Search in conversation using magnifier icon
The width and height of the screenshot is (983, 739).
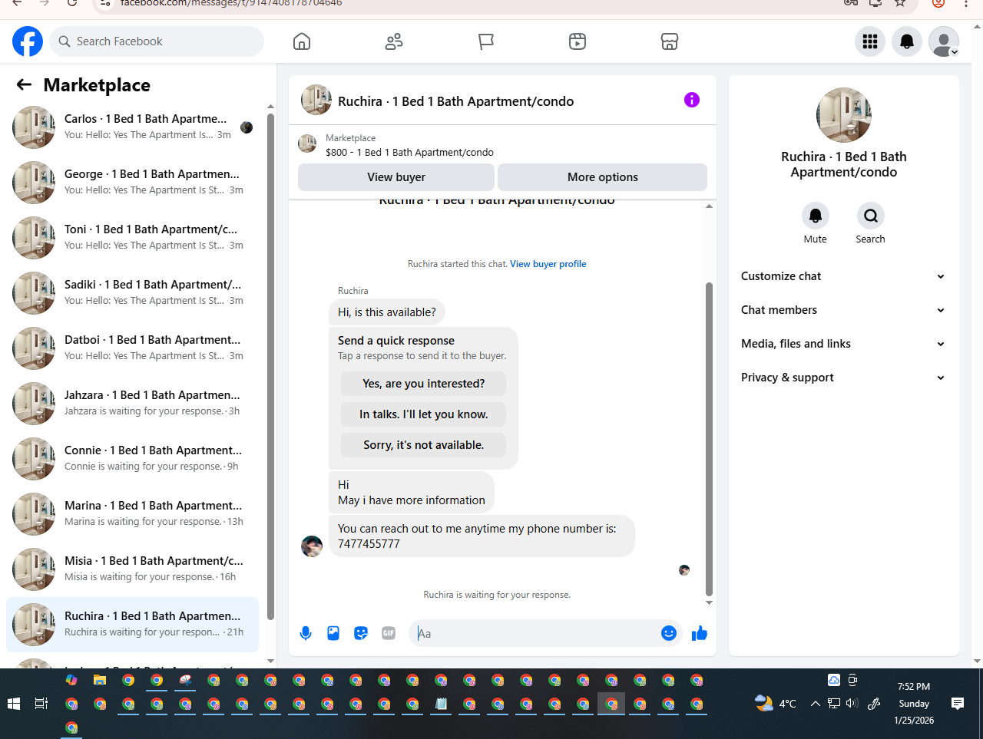pos(871,216)
